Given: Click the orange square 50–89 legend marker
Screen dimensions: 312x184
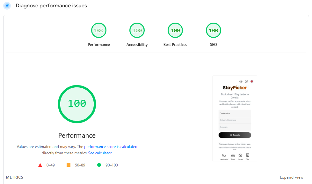Looking at the screenshot, I should (68, 165).
